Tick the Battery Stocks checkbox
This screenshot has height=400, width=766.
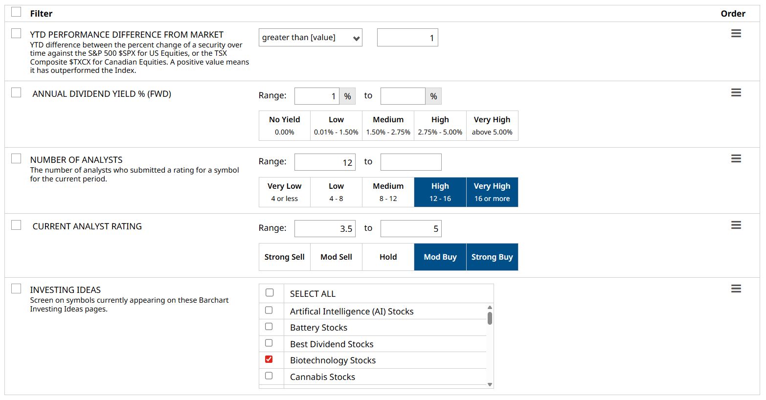pos(269,327)
